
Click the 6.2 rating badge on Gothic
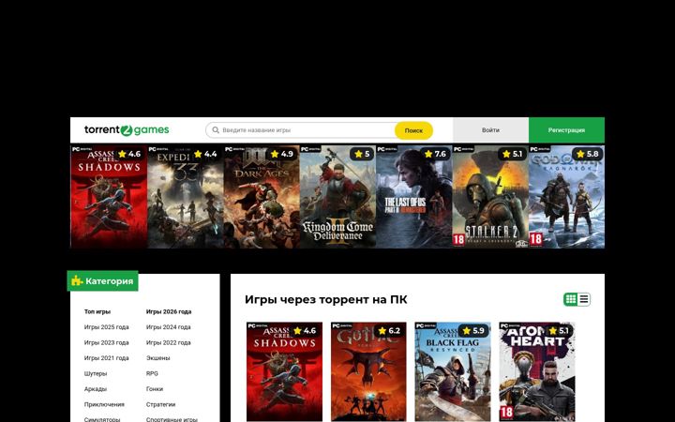pyautogui.click(x=389, y=331)
